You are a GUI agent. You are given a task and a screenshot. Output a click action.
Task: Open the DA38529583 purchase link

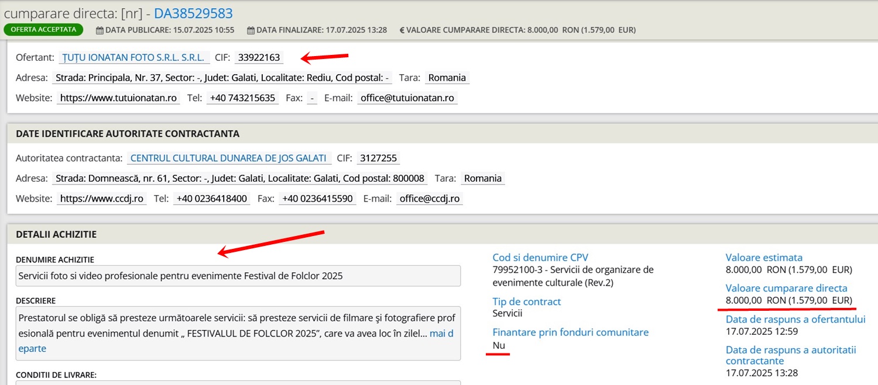pyautogui.click(x=193, y=13)
